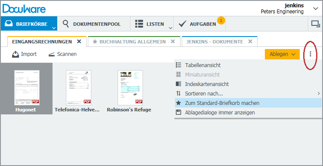Click the star icon on Buchhaltung Allgemein
This screenshot has width=323, height=166.
pyautogui.click(x=95, y=42)
